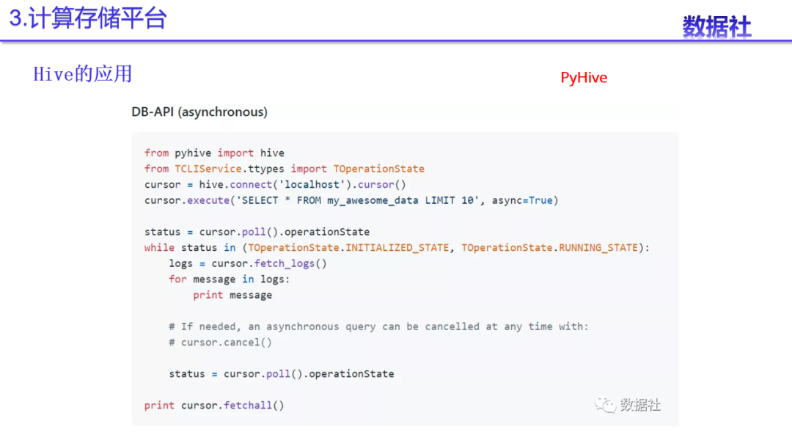Click 'async=True' in the execute line
The height and width of the screenshot is (446, 792).
point(522,200)
